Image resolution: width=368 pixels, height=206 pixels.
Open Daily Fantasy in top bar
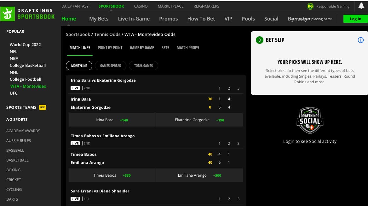pyautogui.click(x=75, y=6)
